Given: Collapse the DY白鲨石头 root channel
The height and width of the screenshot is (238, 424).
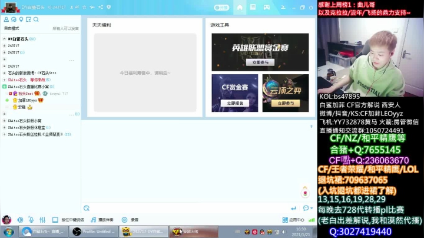Looking at the screenshot, I should coord(4,39).
